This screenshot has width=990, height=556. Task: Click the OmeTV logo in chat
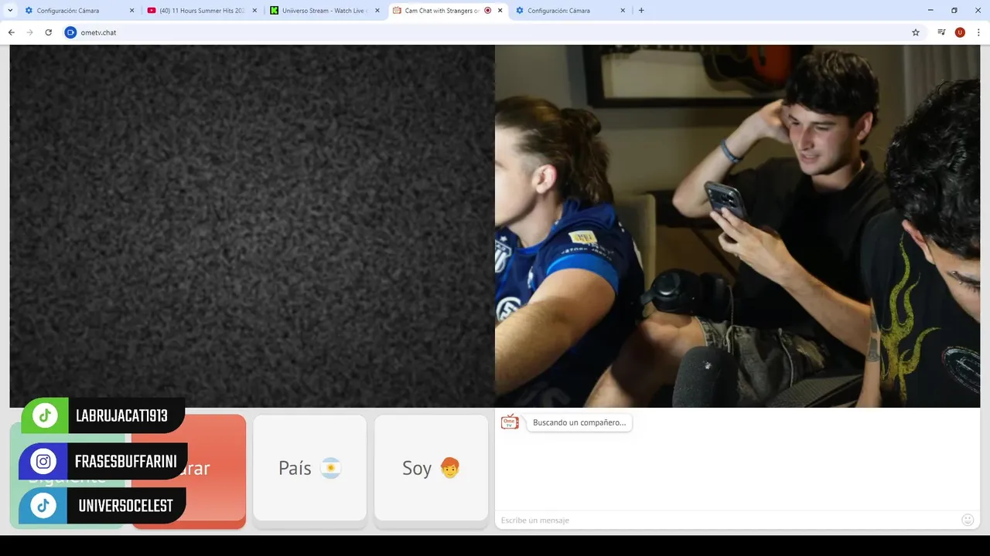(x=510, y=422)
